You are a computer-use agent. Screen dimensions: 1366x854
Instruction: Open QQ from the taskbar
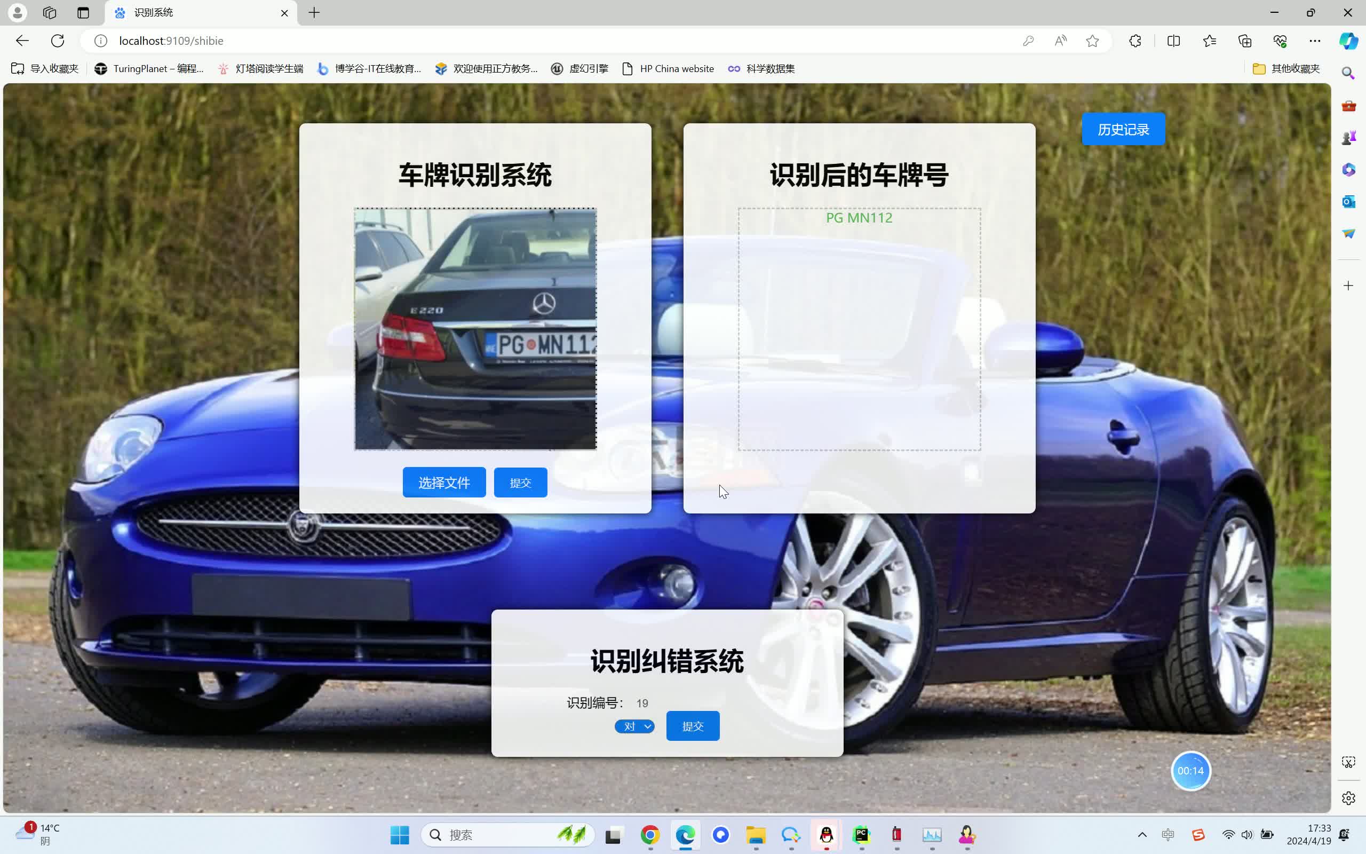(x=827, y=835)
